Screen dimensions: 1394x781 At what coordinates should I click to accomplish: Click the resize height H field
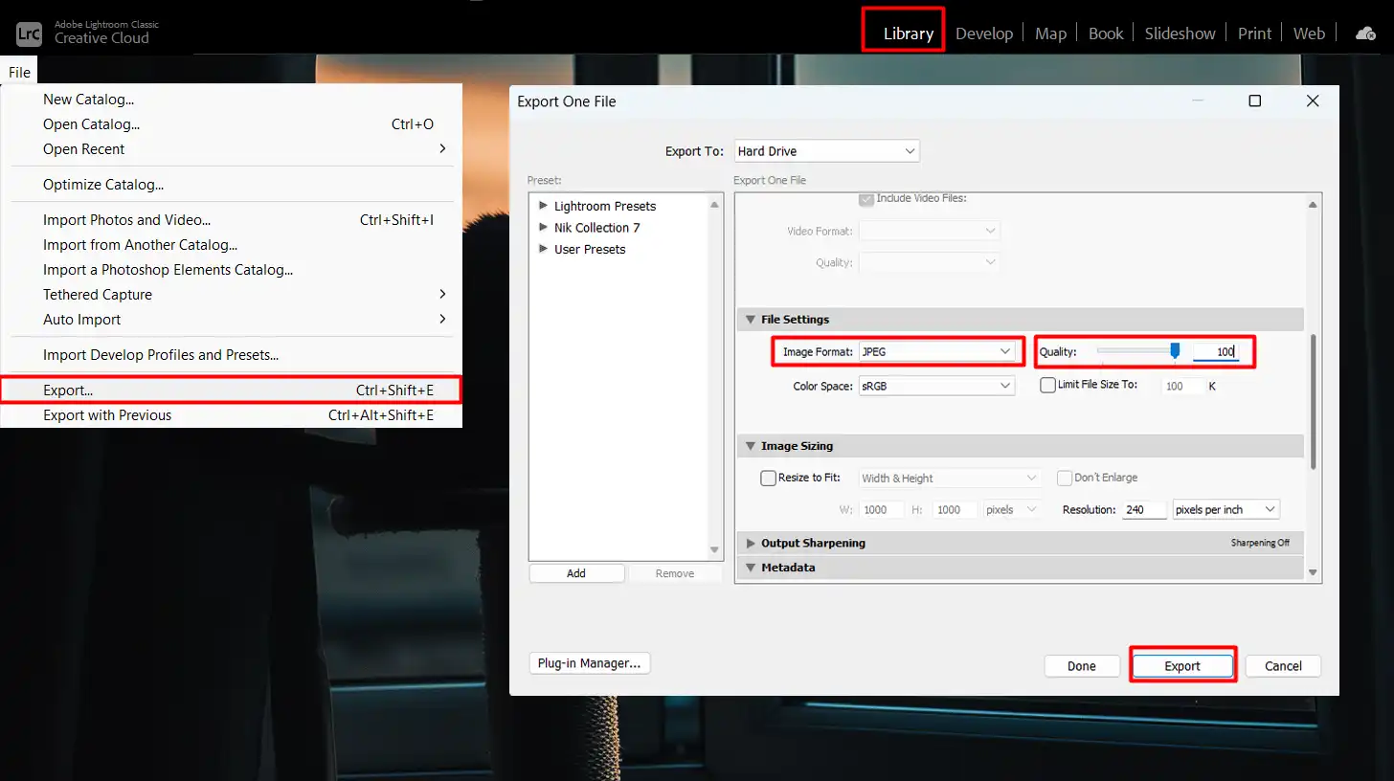pos(955,510)
